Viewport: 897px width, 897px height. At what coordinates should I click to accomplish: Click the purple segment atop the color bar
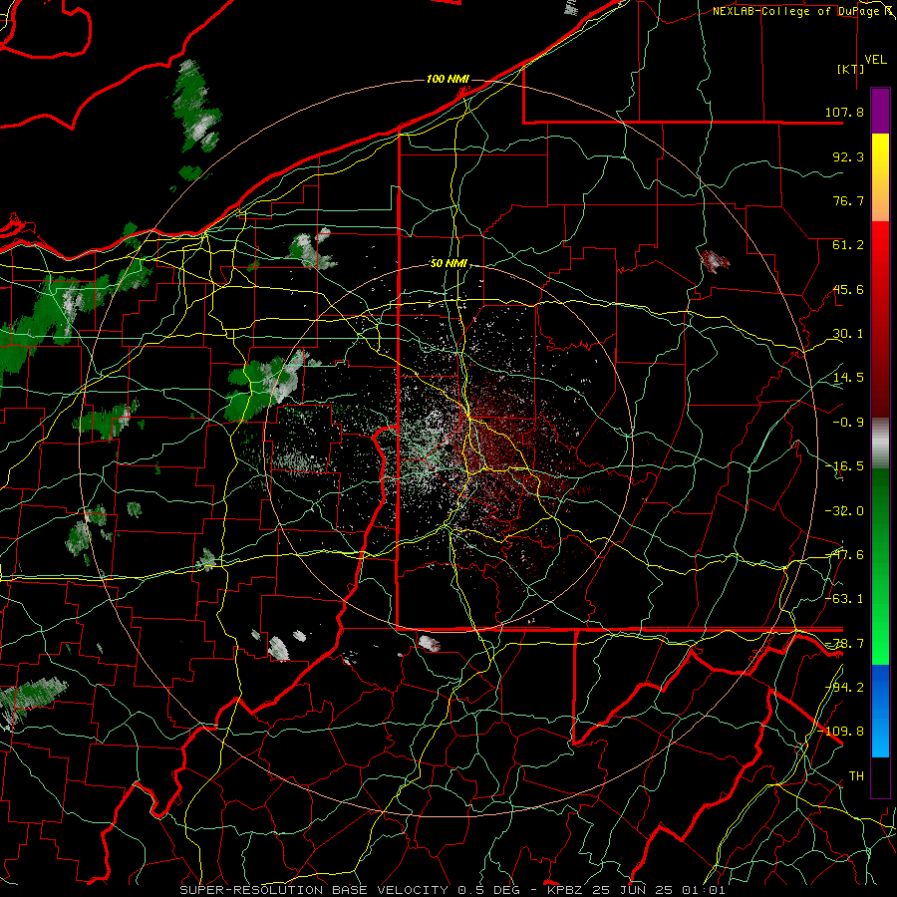[880, 111]
